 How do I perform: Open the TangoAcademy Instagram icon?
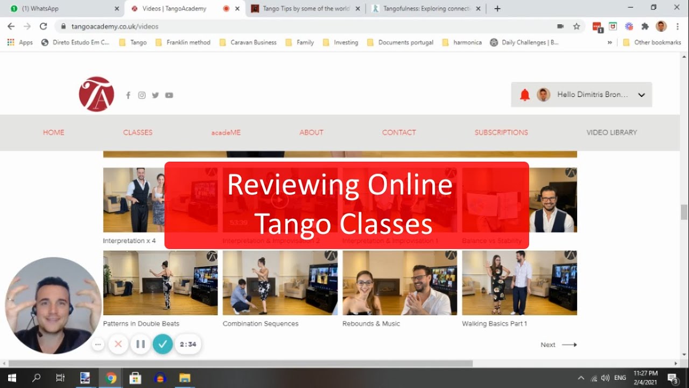tap(142, 95)
